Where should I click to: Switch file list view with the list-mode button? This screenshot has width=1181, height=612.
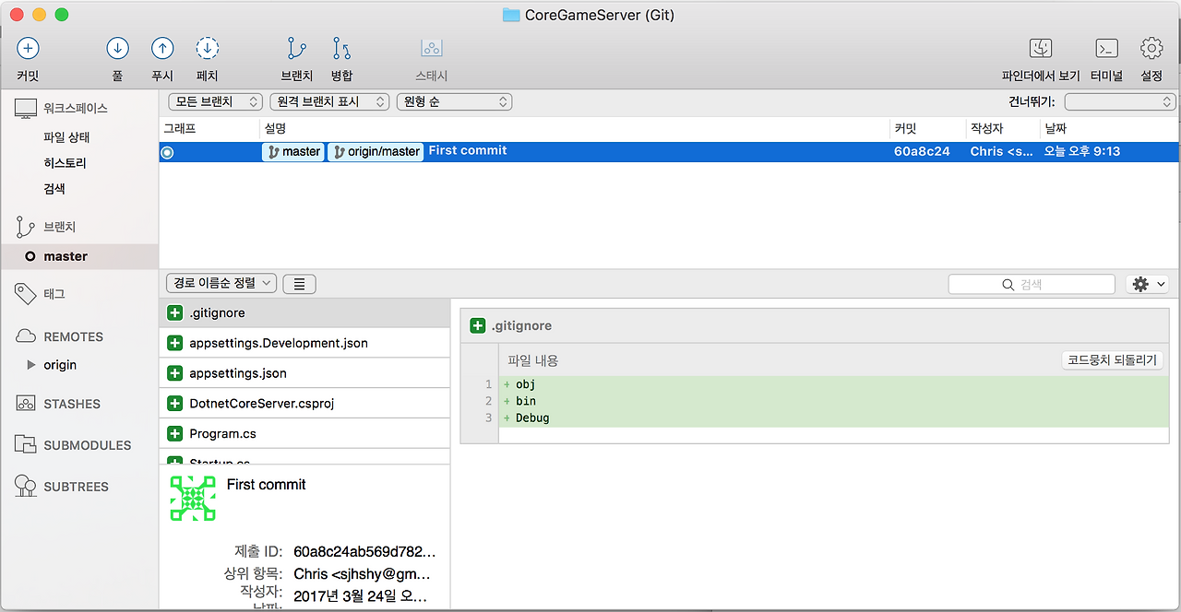pos(299,284)
